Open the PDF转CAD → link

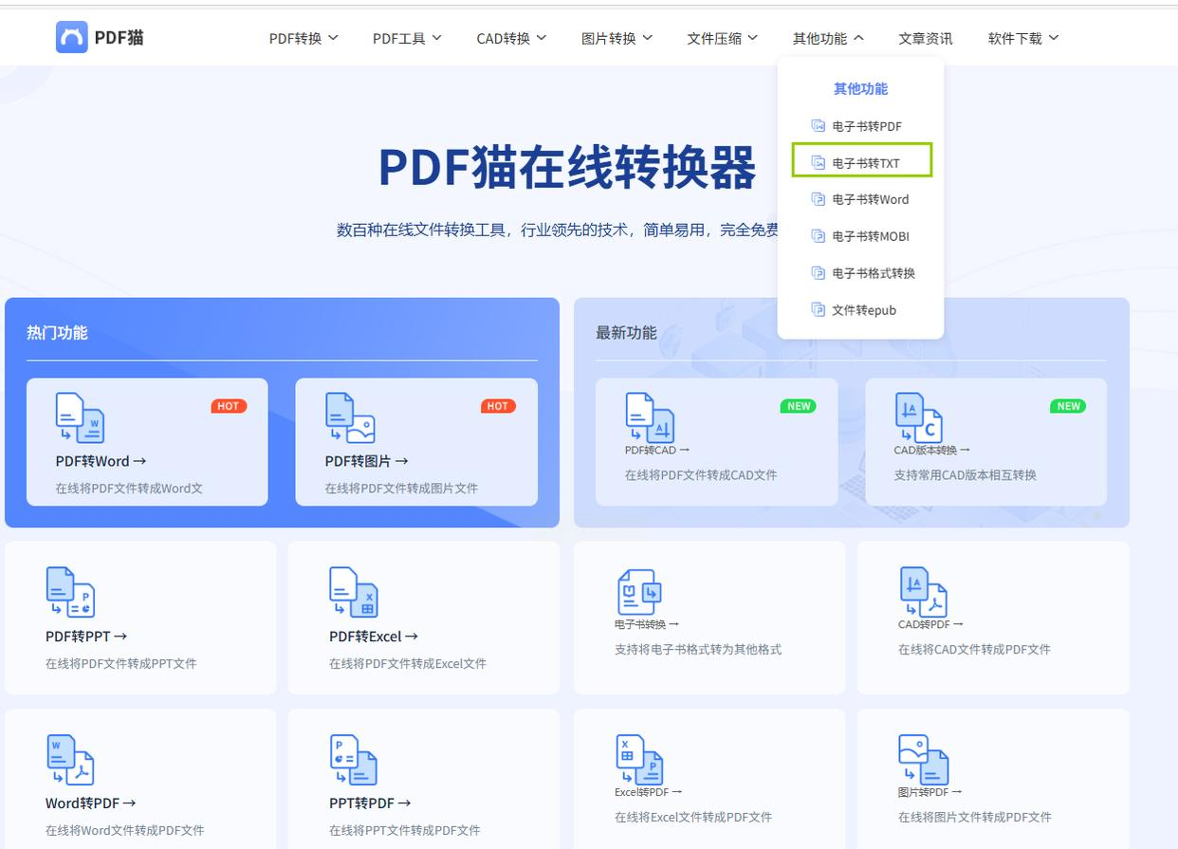(x=656, y=450)
